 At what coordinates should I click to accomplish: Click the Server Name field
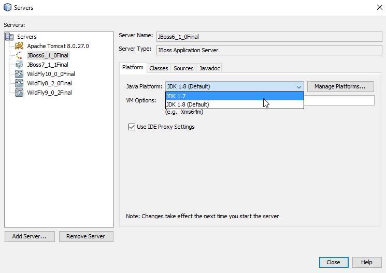pos(269,37)
